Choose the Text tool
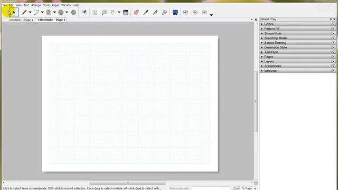Viewport: 338px width, 190px height. pos(95,13)
